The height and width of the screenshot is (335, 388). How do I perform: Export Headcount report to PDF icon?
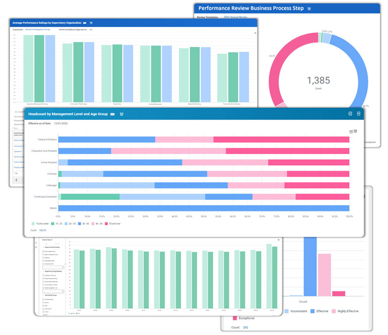point(358,113)
